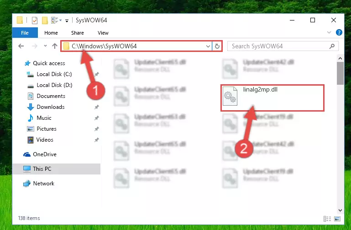Go back with the left arrow
This screenshot has height=230, width=351.
[x=21, y=46]
